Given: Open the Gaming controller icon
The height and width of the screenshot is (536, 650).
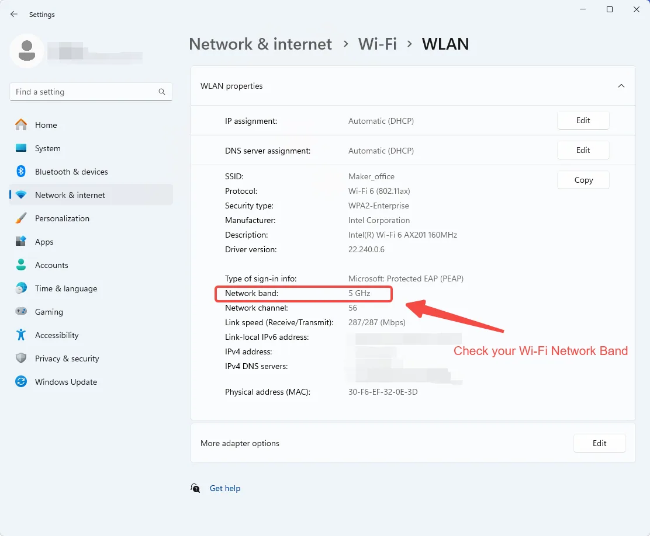Looking at the screenshot, I should tap(20, 311).
